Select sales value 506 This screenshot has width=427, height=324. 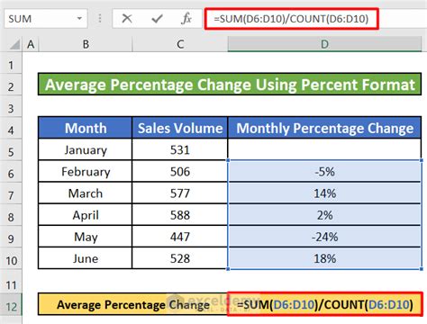(180, 171)
